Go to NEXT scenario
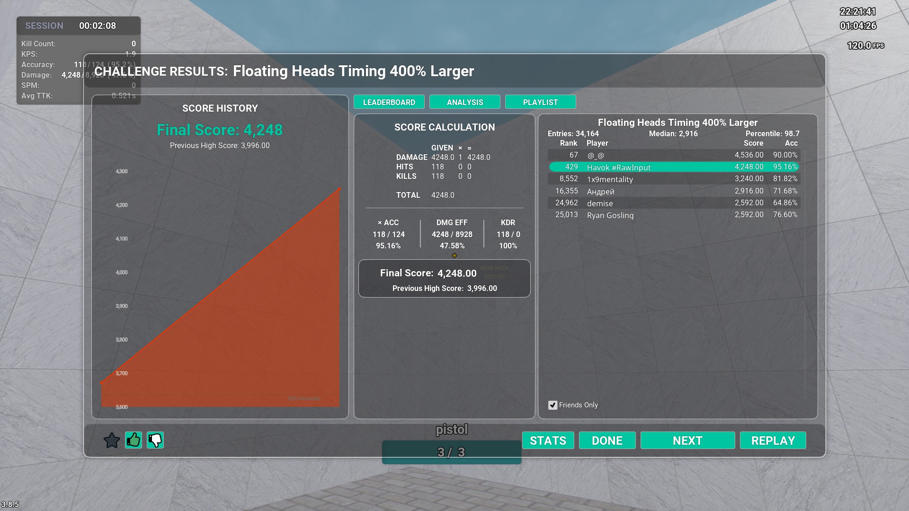The width and height of the screenshot is (909, 511). point(687,441)
